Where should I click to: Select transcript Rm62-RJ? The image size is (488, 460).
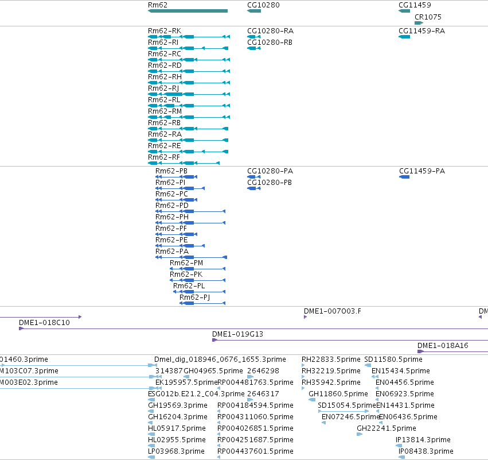click(x=189, y=94)
